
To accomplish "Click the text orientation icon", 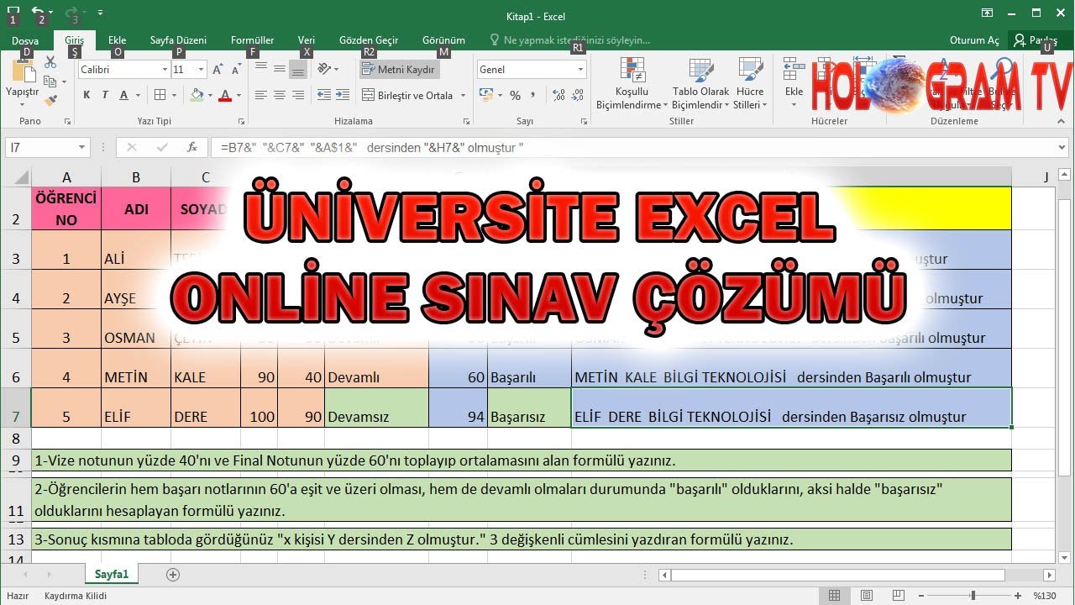I will tap(325, 70).
